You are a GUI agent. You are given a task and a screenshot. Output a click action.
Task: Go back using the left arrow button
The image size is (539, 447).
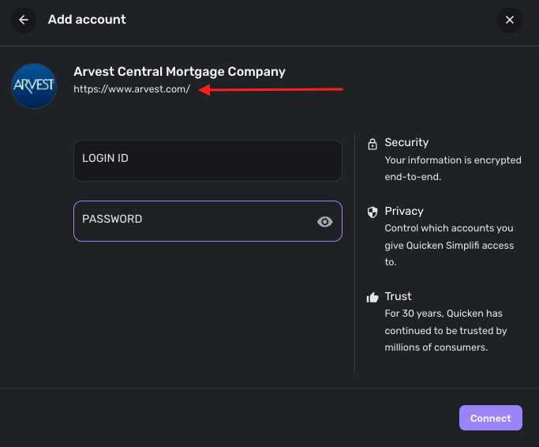coord(24,20)
